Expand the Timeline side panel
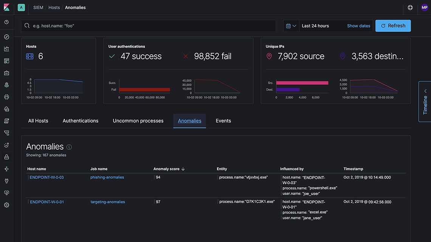 [425, 102]
